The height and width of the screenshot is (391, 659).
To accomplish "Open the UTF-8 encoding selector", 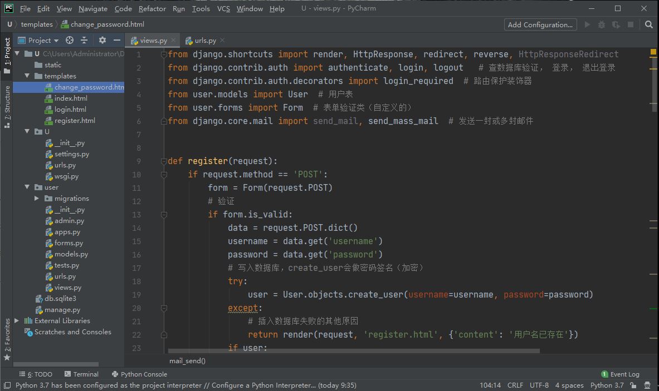I will pos(539,385).
